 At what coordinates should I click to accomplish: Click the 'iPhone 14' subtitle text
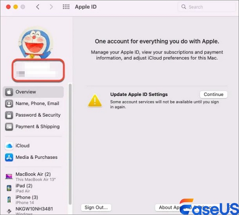tap(25, 203)
